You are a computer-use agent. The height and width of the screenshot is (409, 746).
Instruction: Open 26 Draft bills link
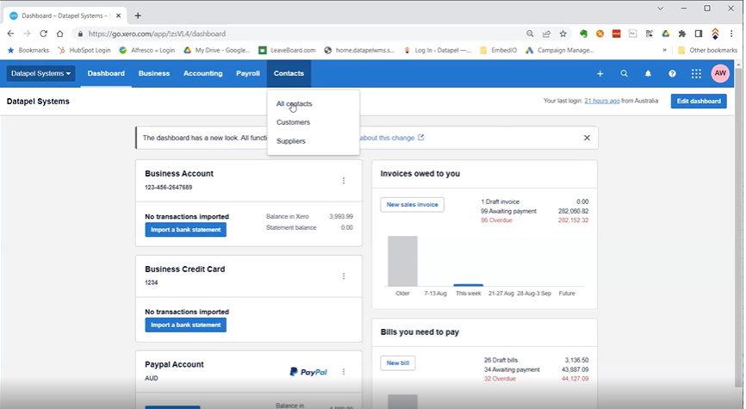pyautogui.click(x=501, y=360)
